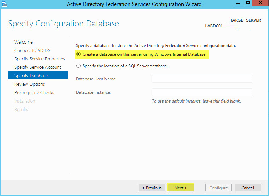The image size is (269, 196).
Task: Click the Next button
Action: point(181,188)
